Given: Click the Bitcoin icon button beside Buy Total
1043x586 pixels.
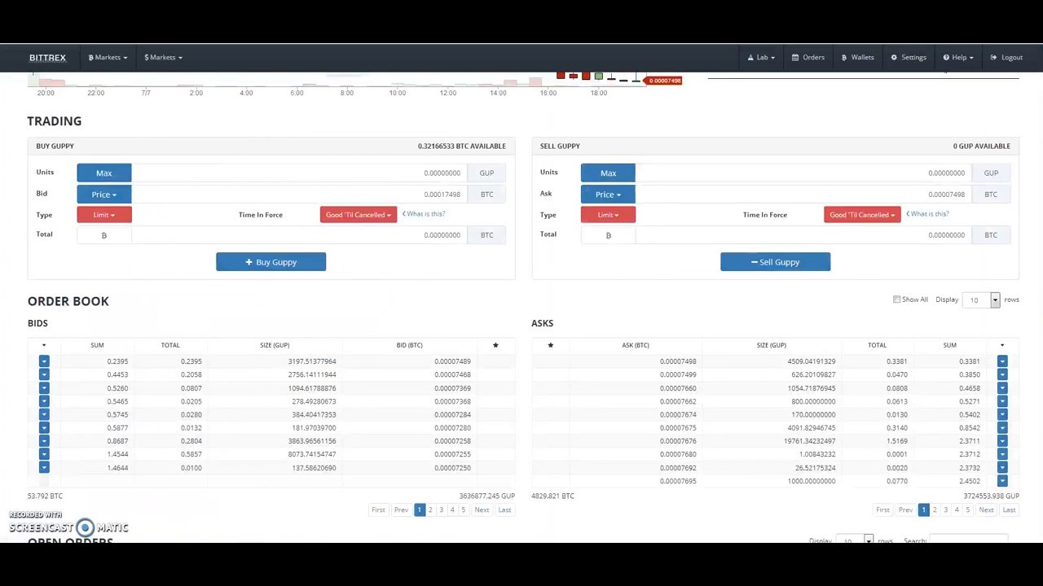Looking at the screenshot, I should point(104,235).
